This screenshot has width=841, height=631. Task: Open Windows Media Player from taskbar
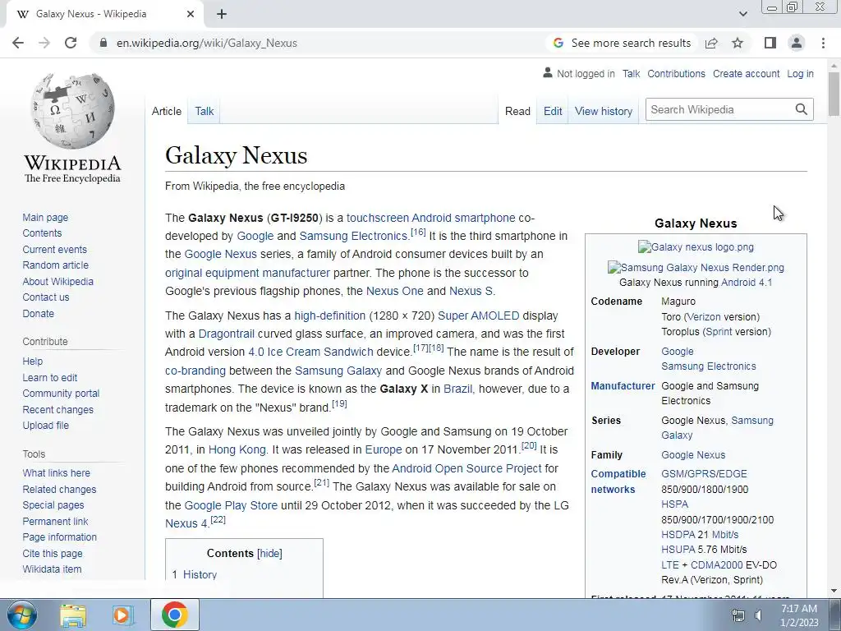click(x=122, y=615)
